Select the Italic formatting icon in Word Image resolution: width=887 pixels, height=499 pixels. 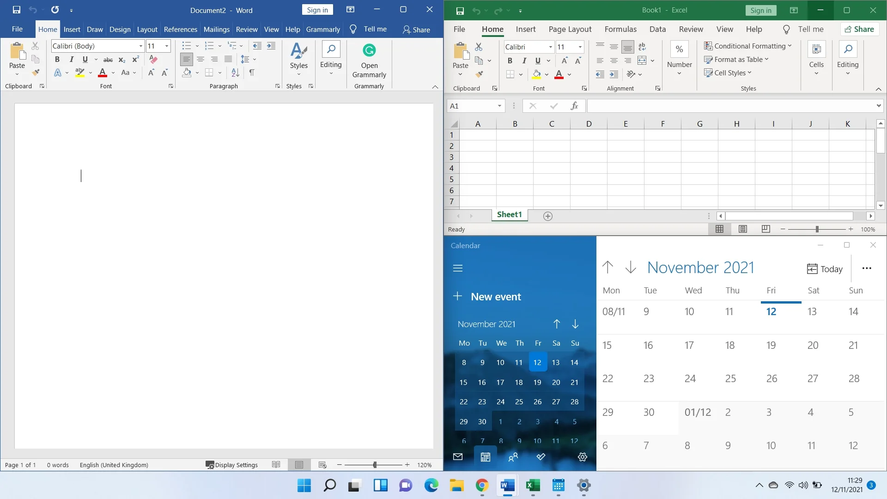coord(71,59)
